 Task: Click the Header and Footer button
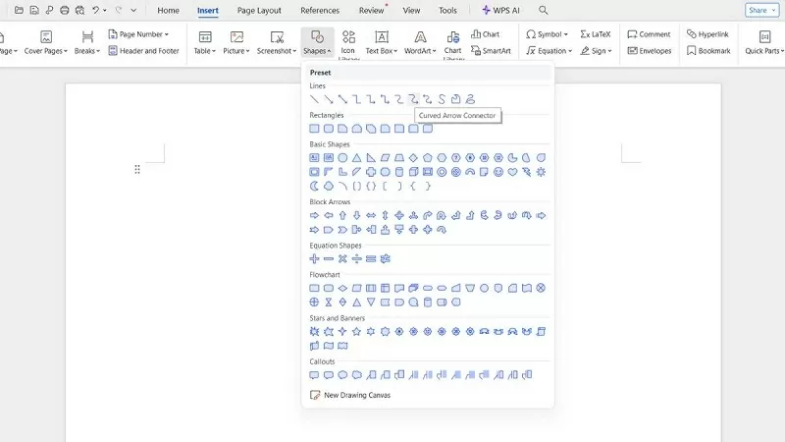pyautogui.click(x=143, y=50)
